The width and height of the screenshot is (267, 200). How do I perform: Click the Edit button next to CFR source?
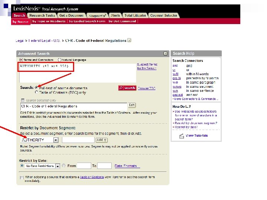[132, 105]
